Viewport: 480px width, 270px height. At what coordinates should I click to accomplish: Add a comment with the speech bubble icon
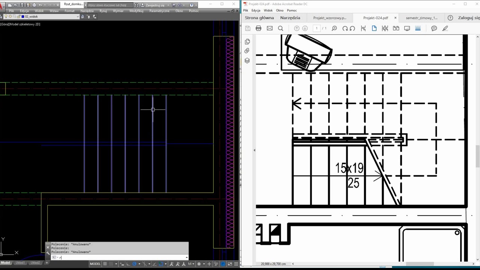point(434,28)
